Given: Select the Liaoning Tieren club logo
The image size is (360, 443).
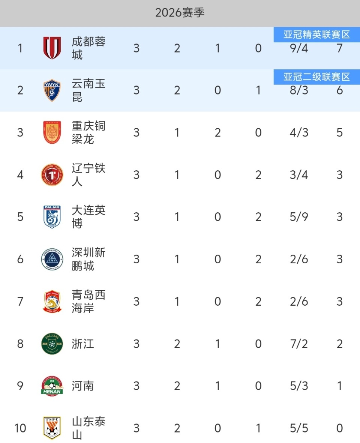Looking at the screenshot, I should tap(52, 175).
